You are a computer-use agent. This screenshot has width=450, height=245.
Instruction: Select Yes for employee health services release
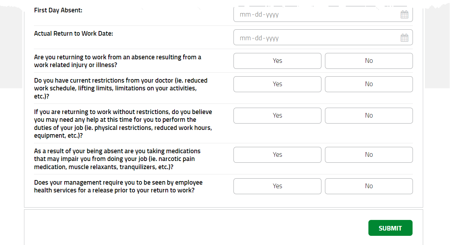click(277, 186)
